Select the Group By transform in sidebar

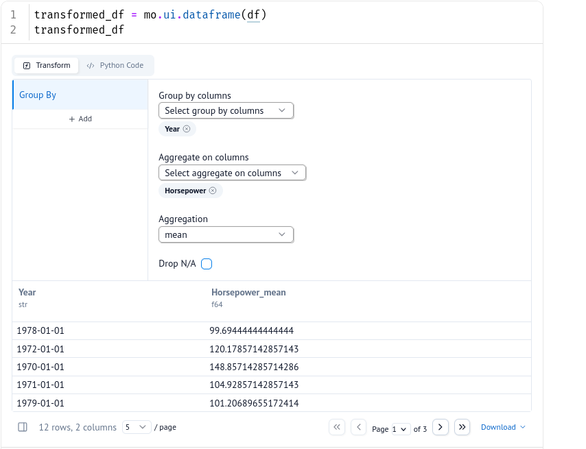coord(80,95)
